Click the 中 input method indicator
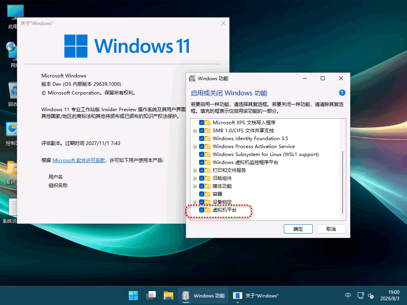 click(348, 295)
